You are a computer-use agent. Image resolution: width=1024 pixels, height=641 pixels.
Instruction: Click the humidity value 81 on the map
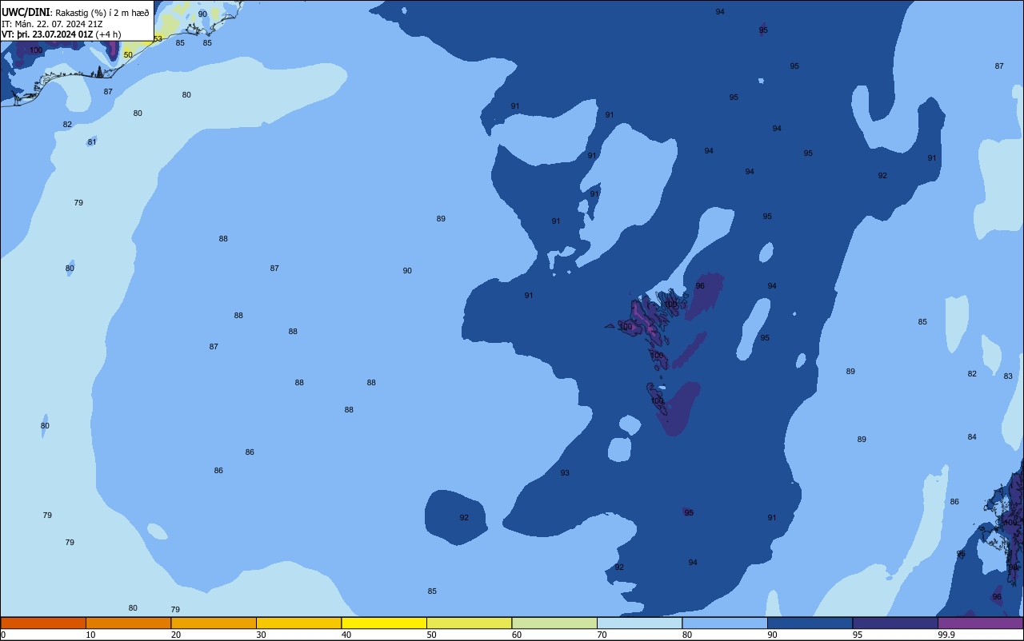tap(92, 142)
